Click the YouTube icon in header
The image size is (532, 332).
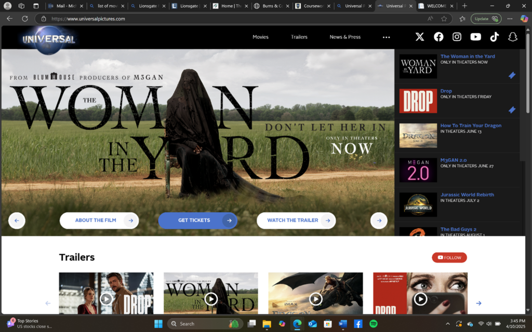tap(475, 37)
